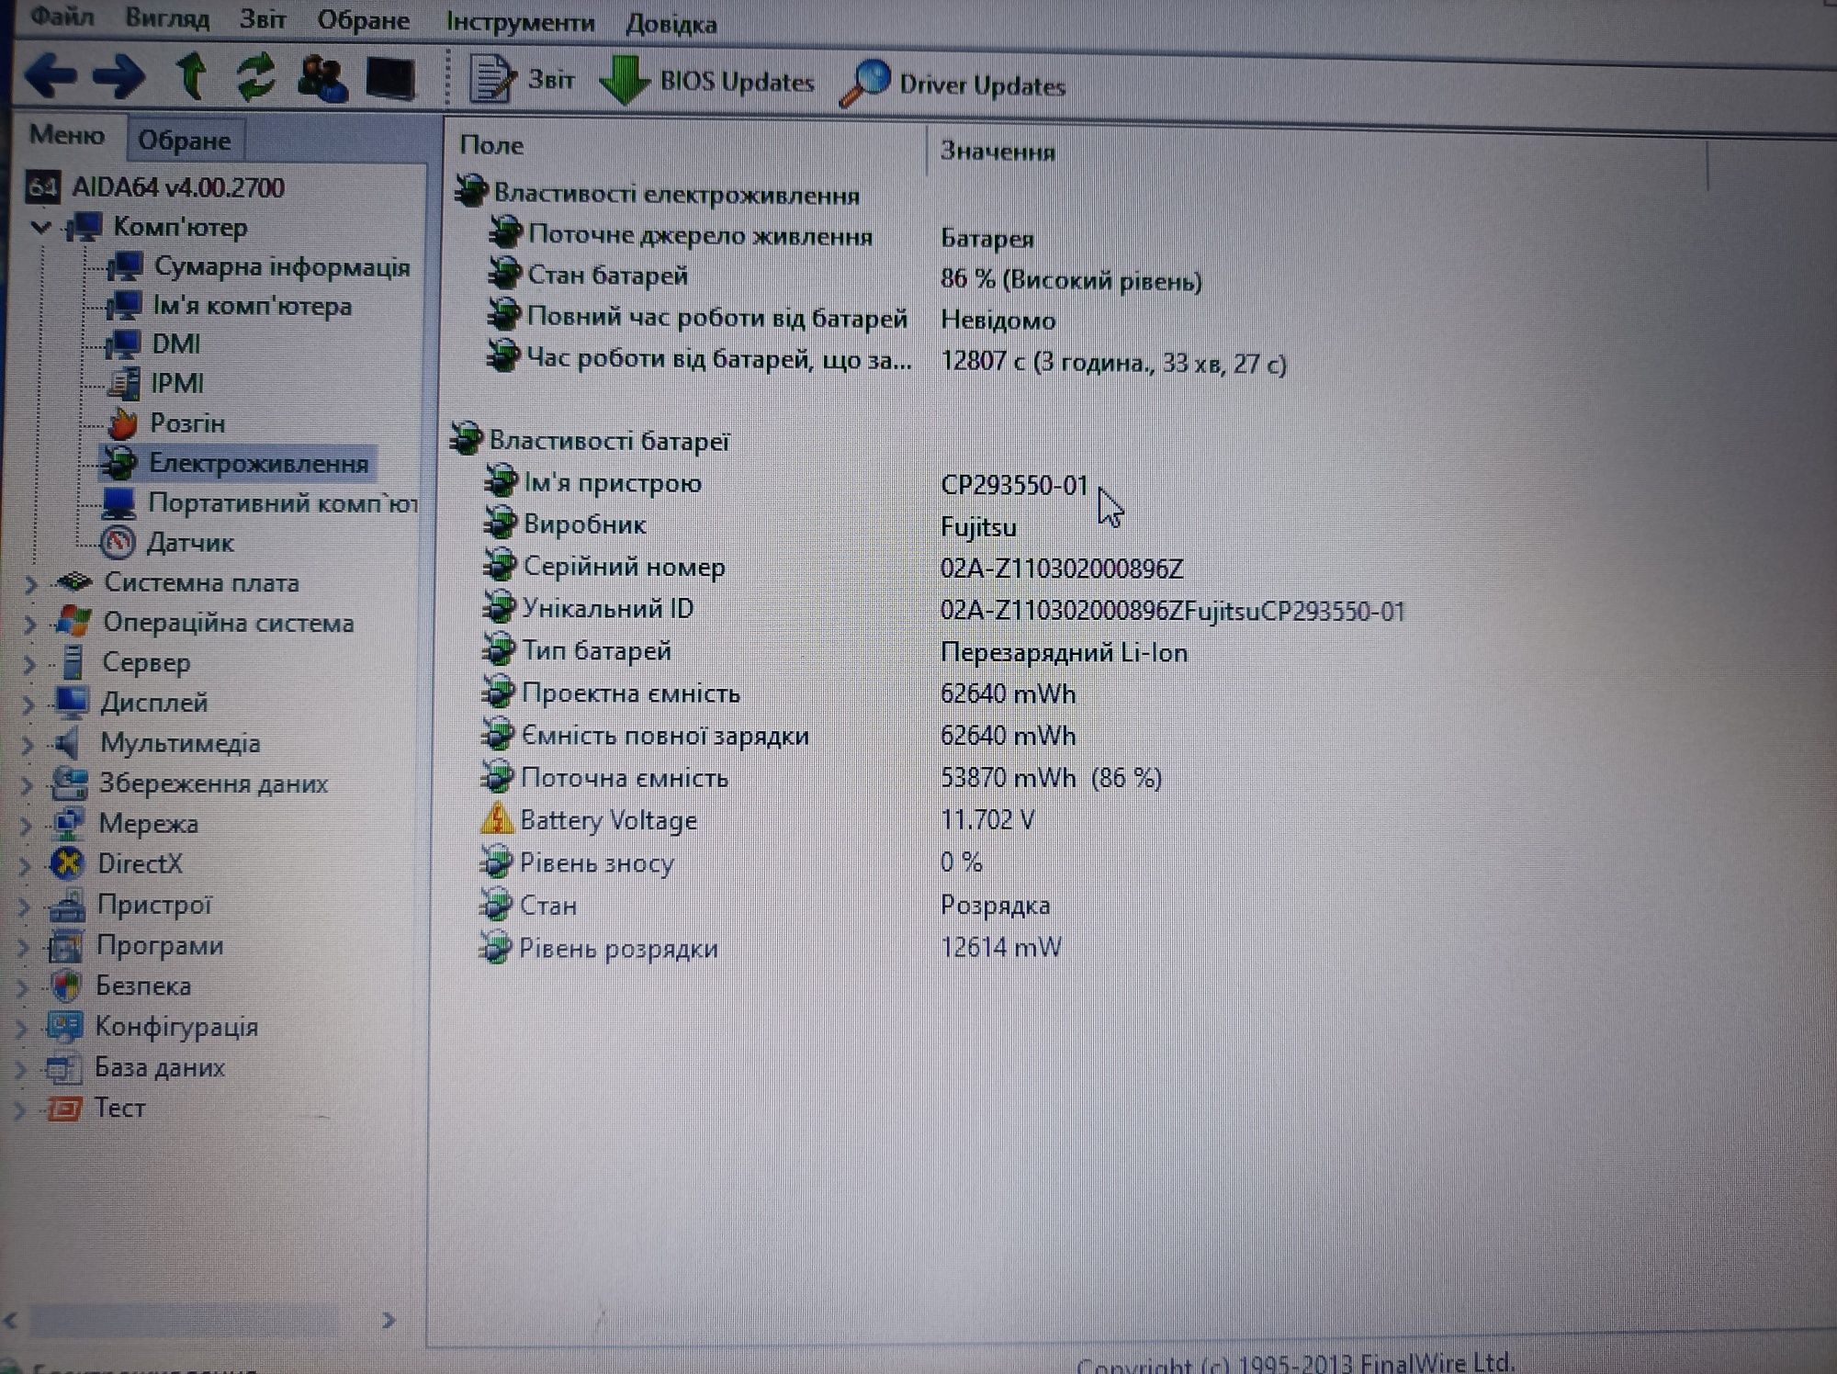The image size is (1837, 1374).
Task: Click the Конфігурація icon
Action: pyautogui.click(x=64, y=1027)
